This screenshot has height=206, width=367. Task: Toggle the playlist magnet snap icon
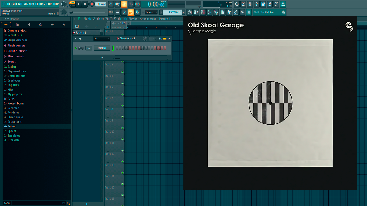pos(79,19)
